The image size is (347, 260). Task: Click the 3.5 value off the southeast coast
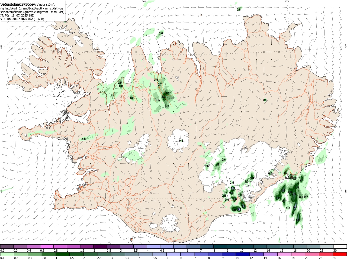pos(298,220)
